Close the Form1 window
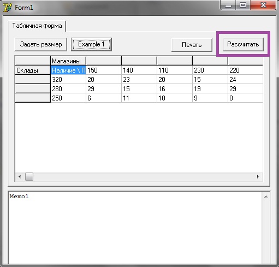 coord(263,5)
